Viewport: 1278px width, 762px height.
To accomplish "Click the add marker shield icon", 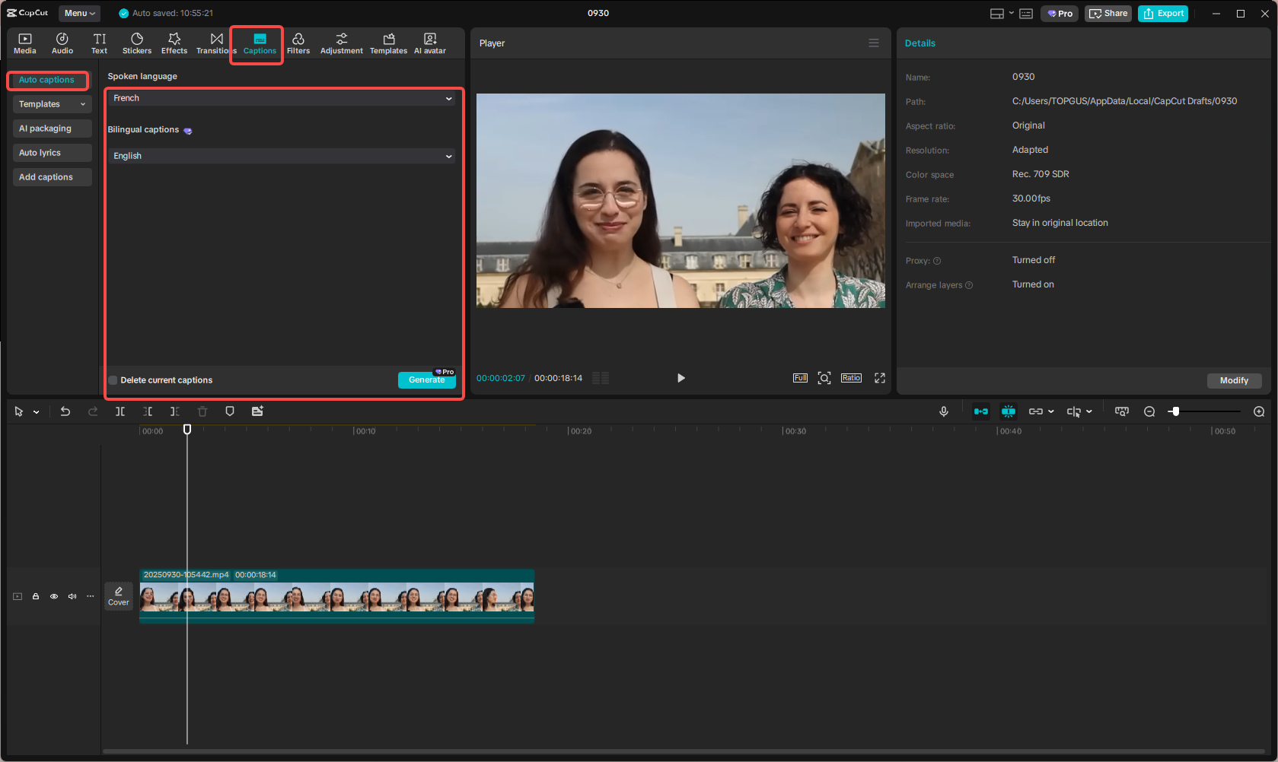I will click(230, 411).
